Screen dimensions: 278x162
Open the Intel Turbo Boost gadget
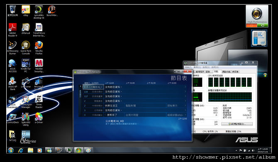259,38
